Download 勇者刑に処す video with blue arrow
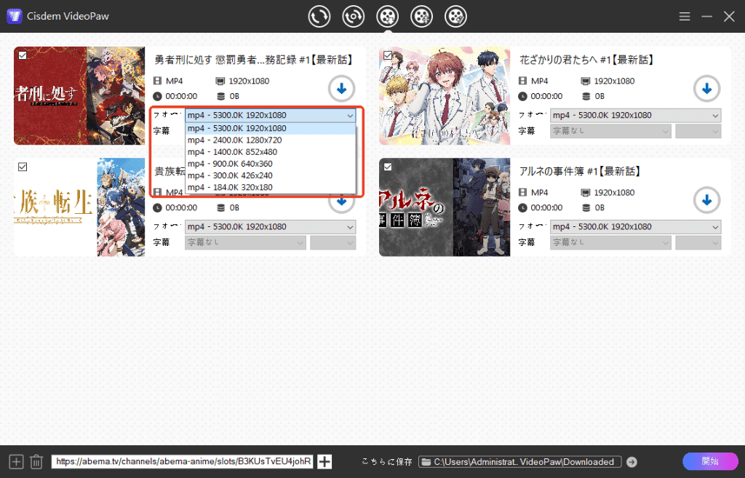Image resolution: width=745 pixels, height=478 pixels. coord(341,89)
